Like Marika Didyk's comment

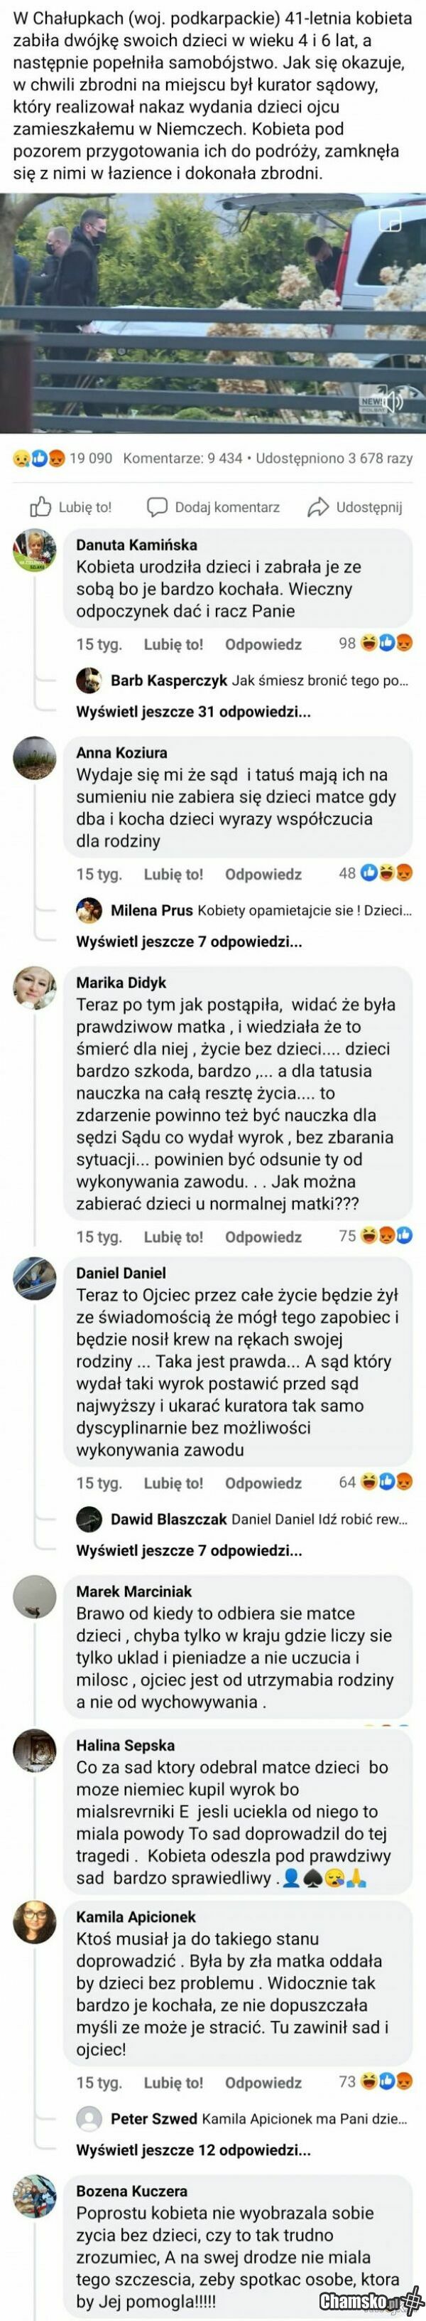pos(173,1237)
